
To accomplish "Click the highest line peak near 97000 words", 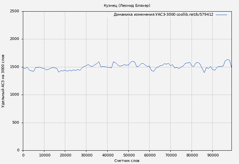I will (227, 59).
